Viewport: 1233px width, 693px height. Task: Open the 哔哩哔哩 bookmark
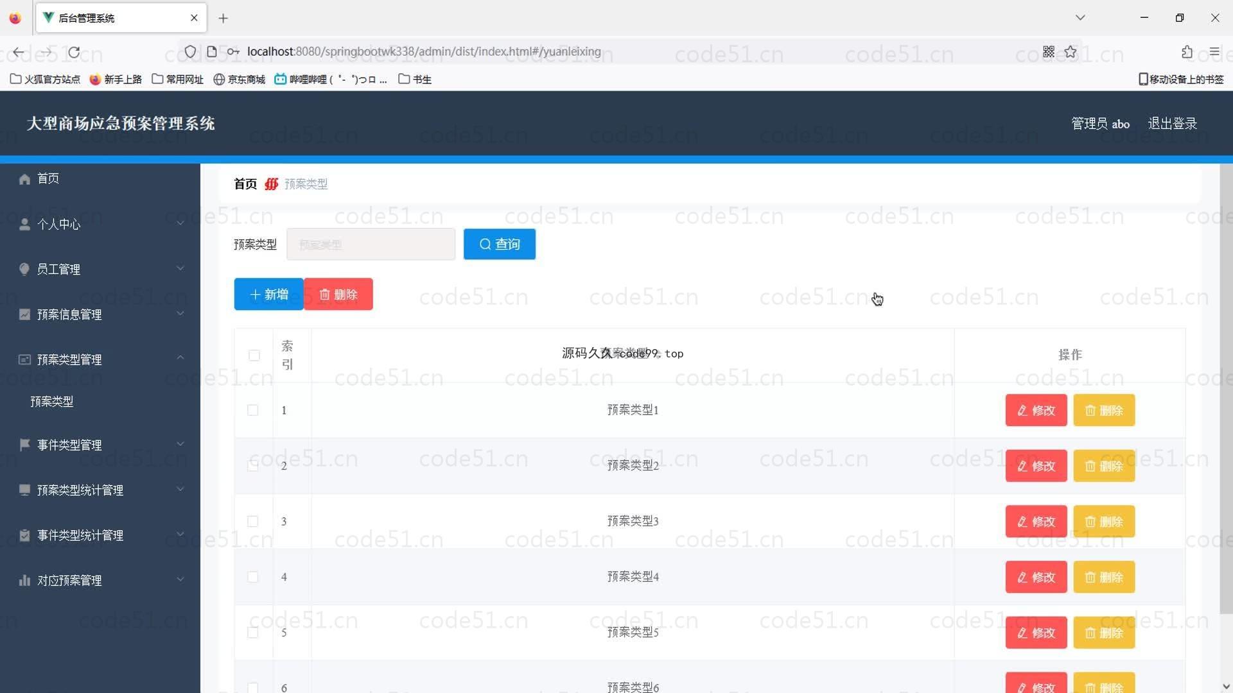(331, 79)
